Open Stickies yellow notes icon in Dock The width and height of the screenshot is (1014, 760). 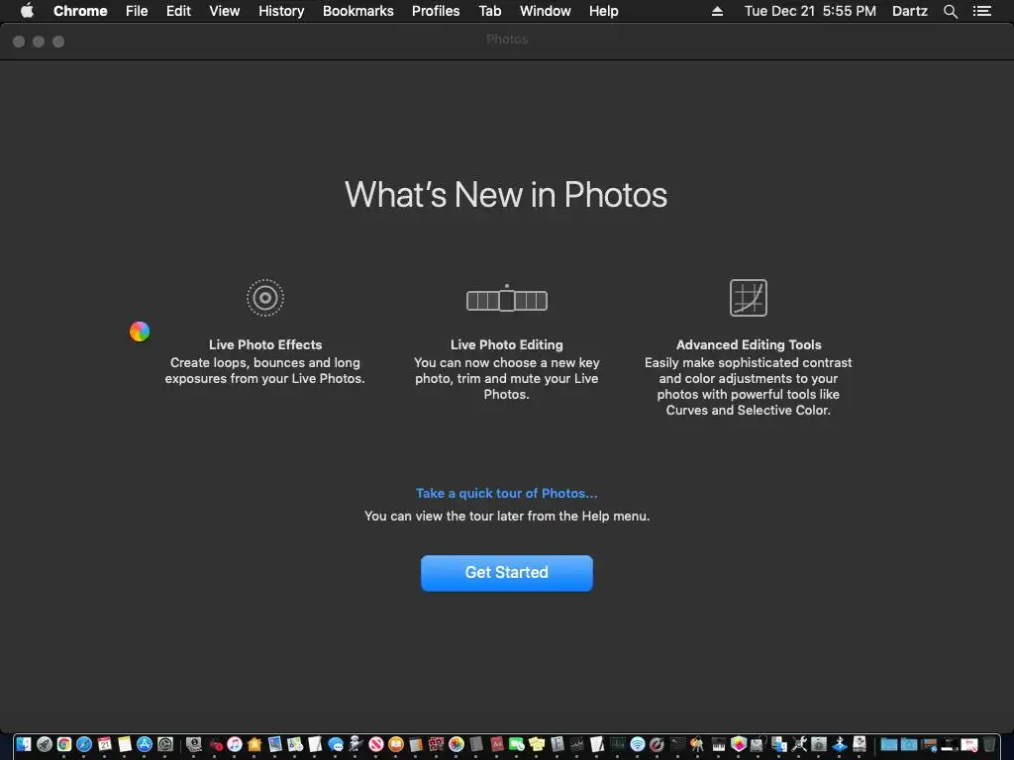pos(537,744)
